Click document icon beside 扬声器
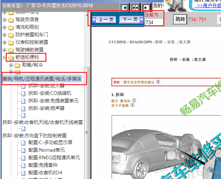This screenshot has width=221, height=179. point(23,109)
